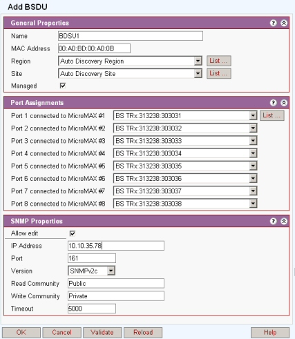Open help for Port Assignments section
The width and height of the screenshot is (295, 339).
click(x=273, y=103)
